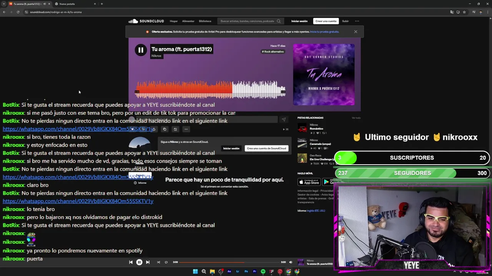492x276 pixels.
Task: Open the Alimentar menu item
Action: (x=188, y=21)
